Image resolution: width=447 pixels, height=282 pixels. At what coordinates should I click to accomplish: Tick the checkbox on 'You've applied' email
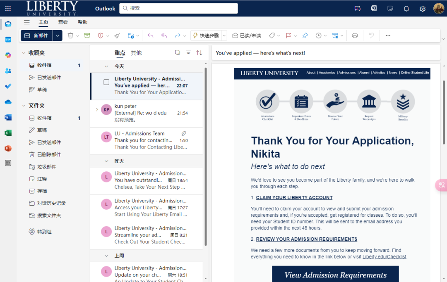[x=106, y=82]
